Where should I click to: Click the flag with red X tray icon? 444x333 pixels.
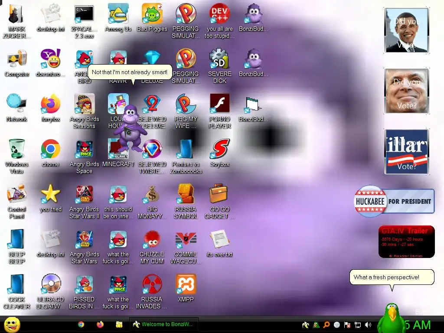click(x=347, y=325)
